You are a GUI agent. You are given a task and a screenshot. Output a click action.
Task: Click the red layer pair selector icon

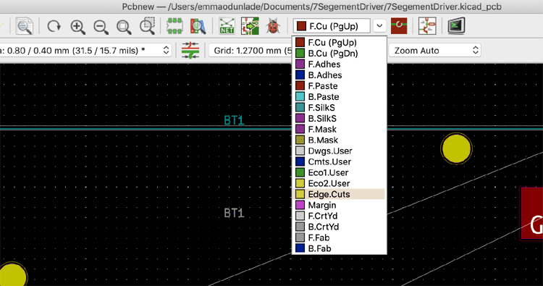coord(399,26)
